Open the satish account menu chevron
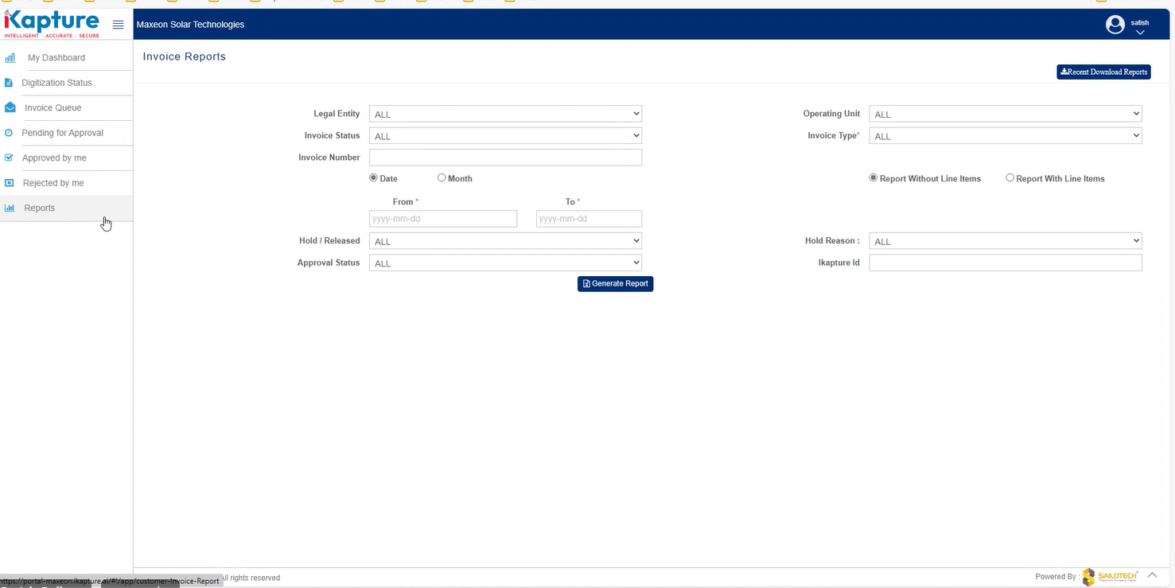 [1139, 32]
